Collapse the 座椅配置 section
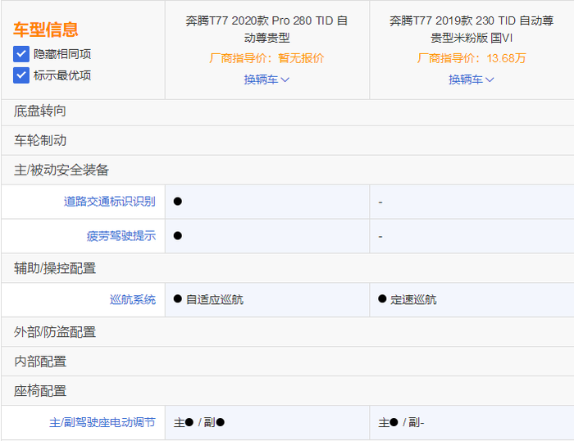 (x=287, y=391)
